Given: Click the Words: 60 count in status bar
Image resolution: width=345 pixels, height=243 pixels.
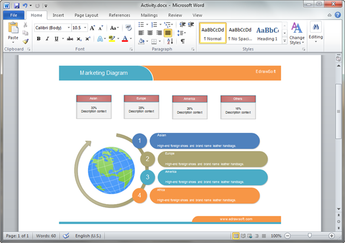Looking at the screenshot, I should [x=46, y=236].
